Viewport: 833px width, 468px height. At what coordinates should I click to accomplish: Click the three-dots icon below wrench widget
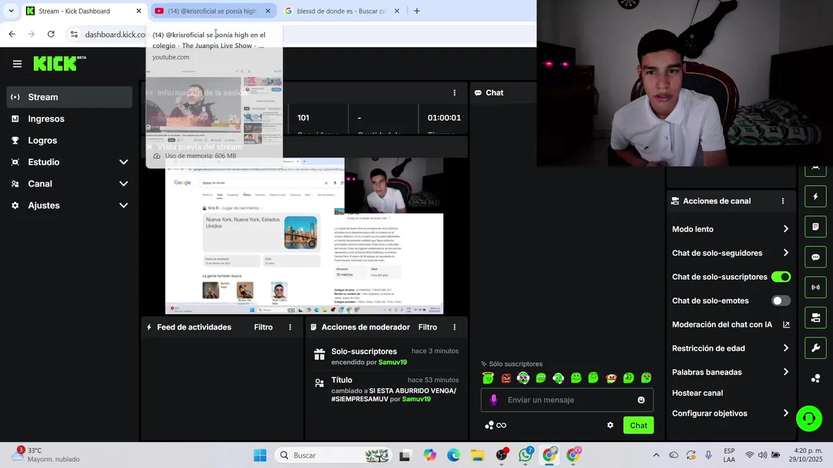[815, 378]
